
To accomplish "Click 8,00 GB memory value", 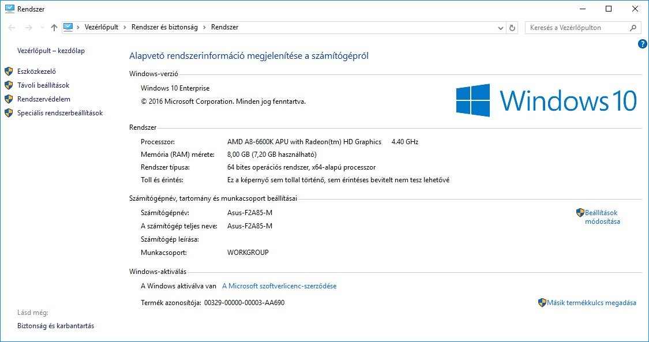I will [272, 155].
